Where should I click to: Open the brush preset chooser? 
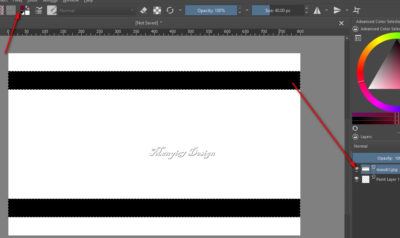(52, 11)
